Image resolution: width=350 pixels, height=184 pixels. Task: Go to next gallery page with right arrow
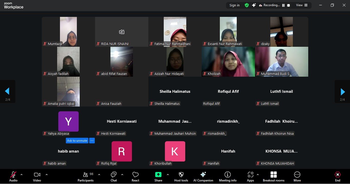pyautogui.click(x=342, y=91)
